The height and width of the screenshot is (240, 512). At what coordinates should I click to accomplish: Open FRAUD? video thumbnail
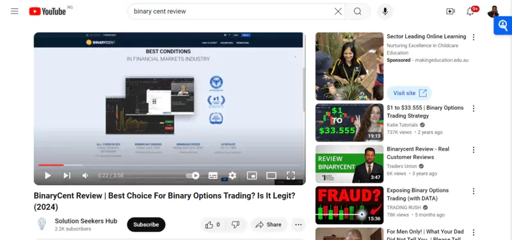point(349,205)
